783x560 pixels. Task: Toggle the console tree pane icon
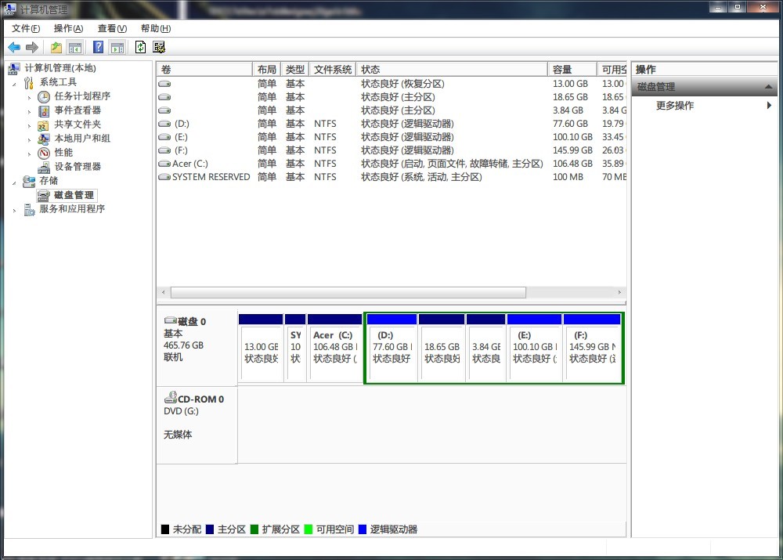point(75,48)
